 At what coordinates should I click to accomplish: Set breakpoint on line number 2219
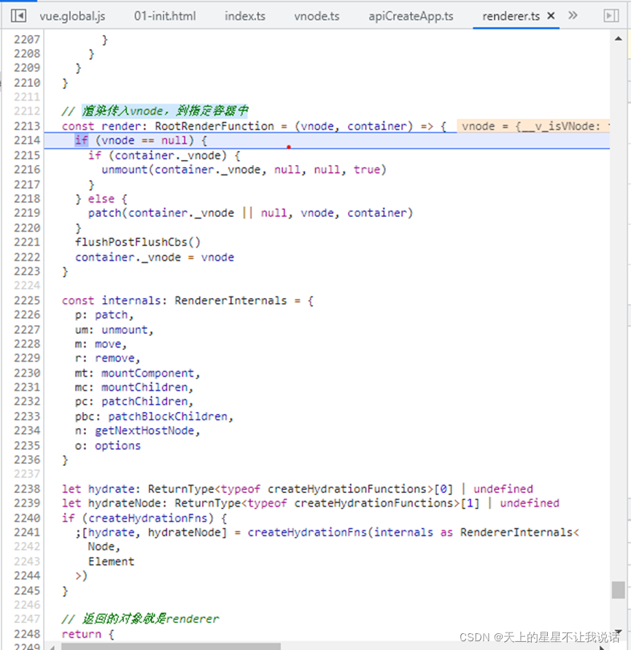(x=27, y=213)
